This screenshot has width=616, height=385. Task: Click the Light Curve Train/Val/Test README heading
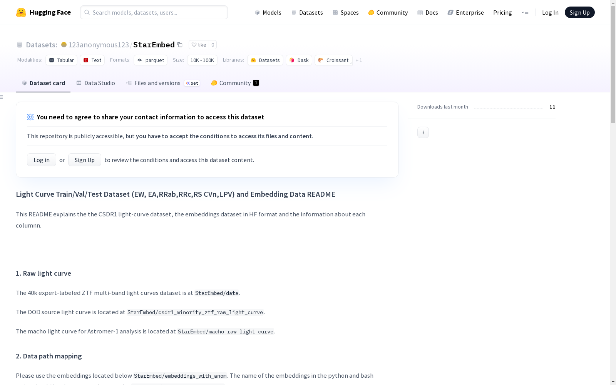point(176,194)
